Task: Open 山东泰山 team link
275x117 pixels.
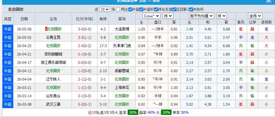Action: (x=53, y=96)
